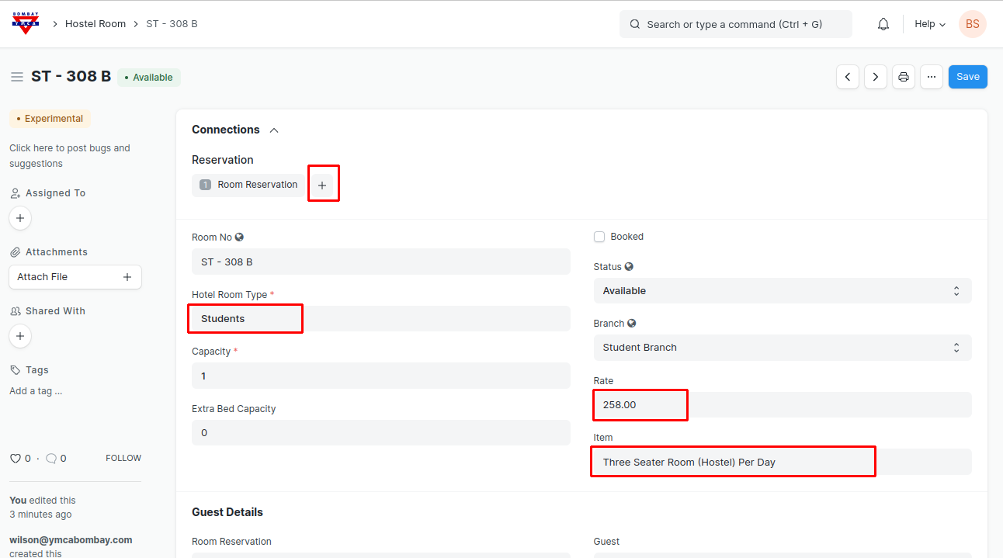This screenshot has width=1003, height=558.
Task: Toggle the sidebar hamburger icon
Action: (16, 77)
